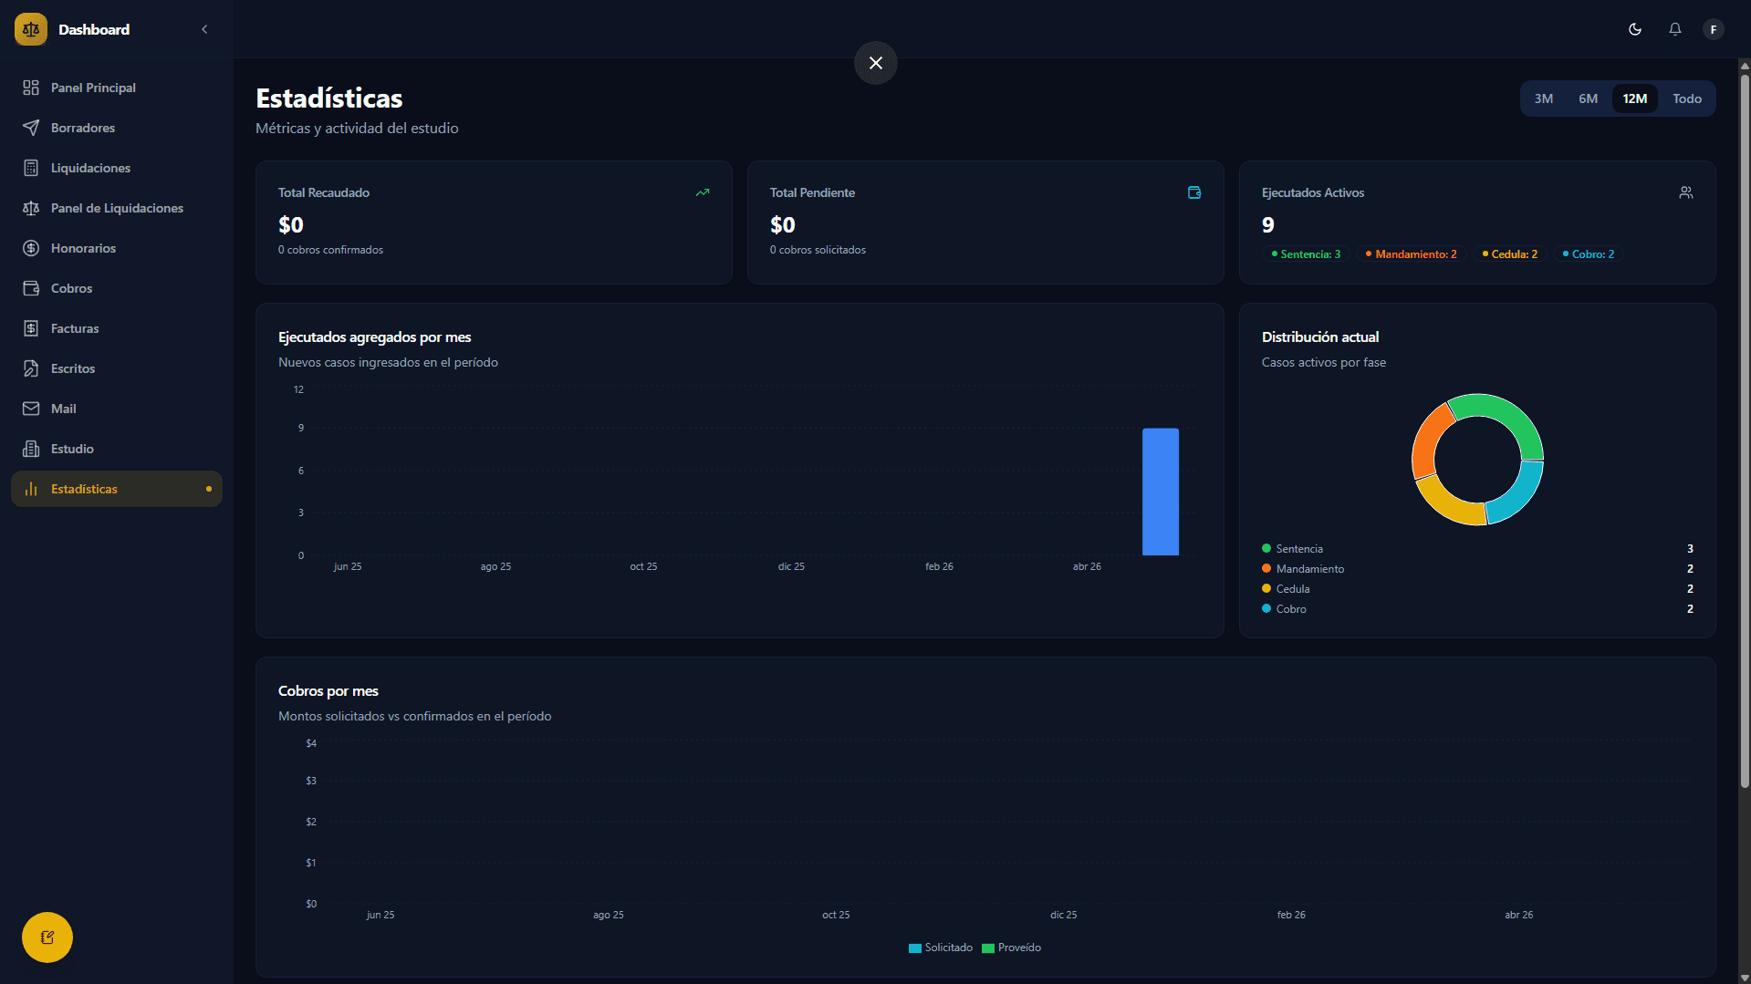Click the Estudio building icon
The height and width of the screenshot is (984, 1751).
31,449
